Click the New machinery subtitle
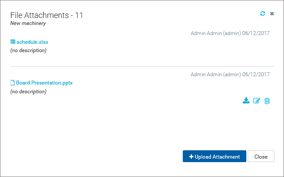 (28, 23)
